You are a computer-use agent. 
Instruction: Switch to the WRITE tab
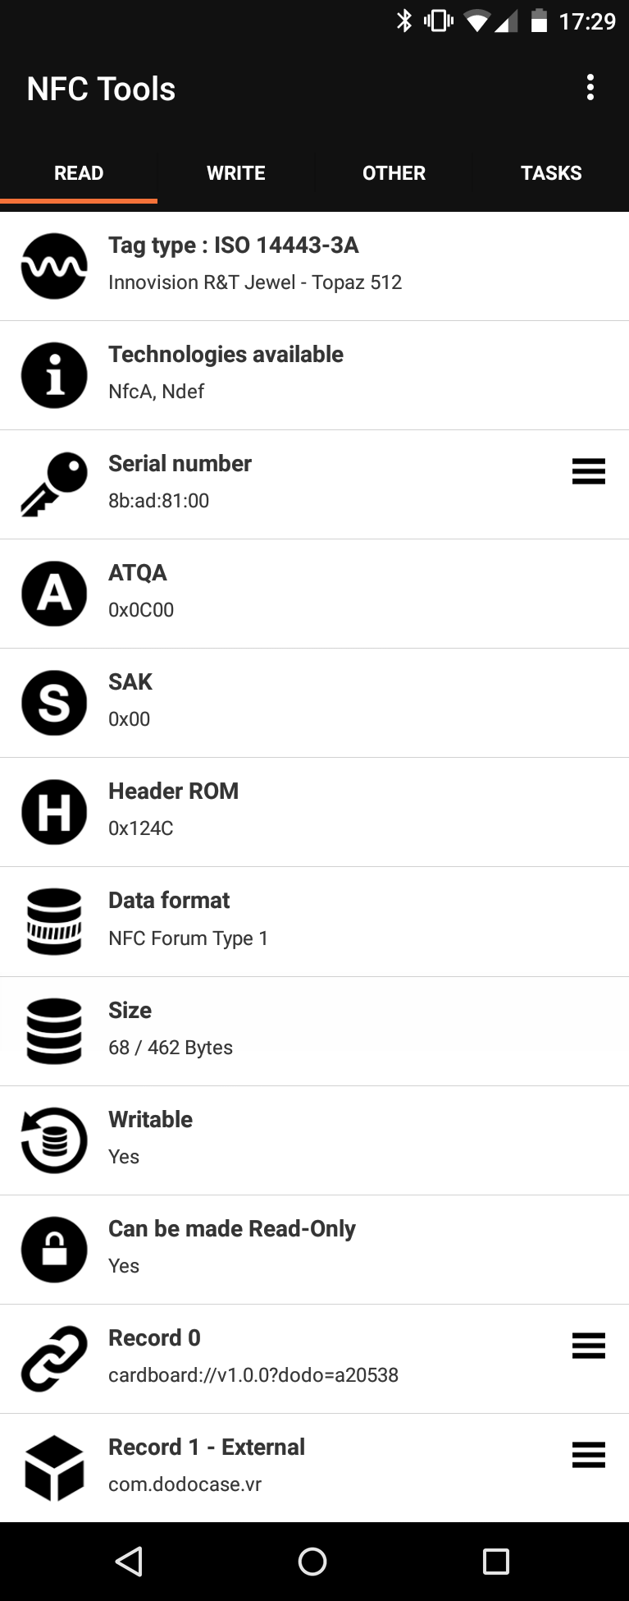click(236, 173)
